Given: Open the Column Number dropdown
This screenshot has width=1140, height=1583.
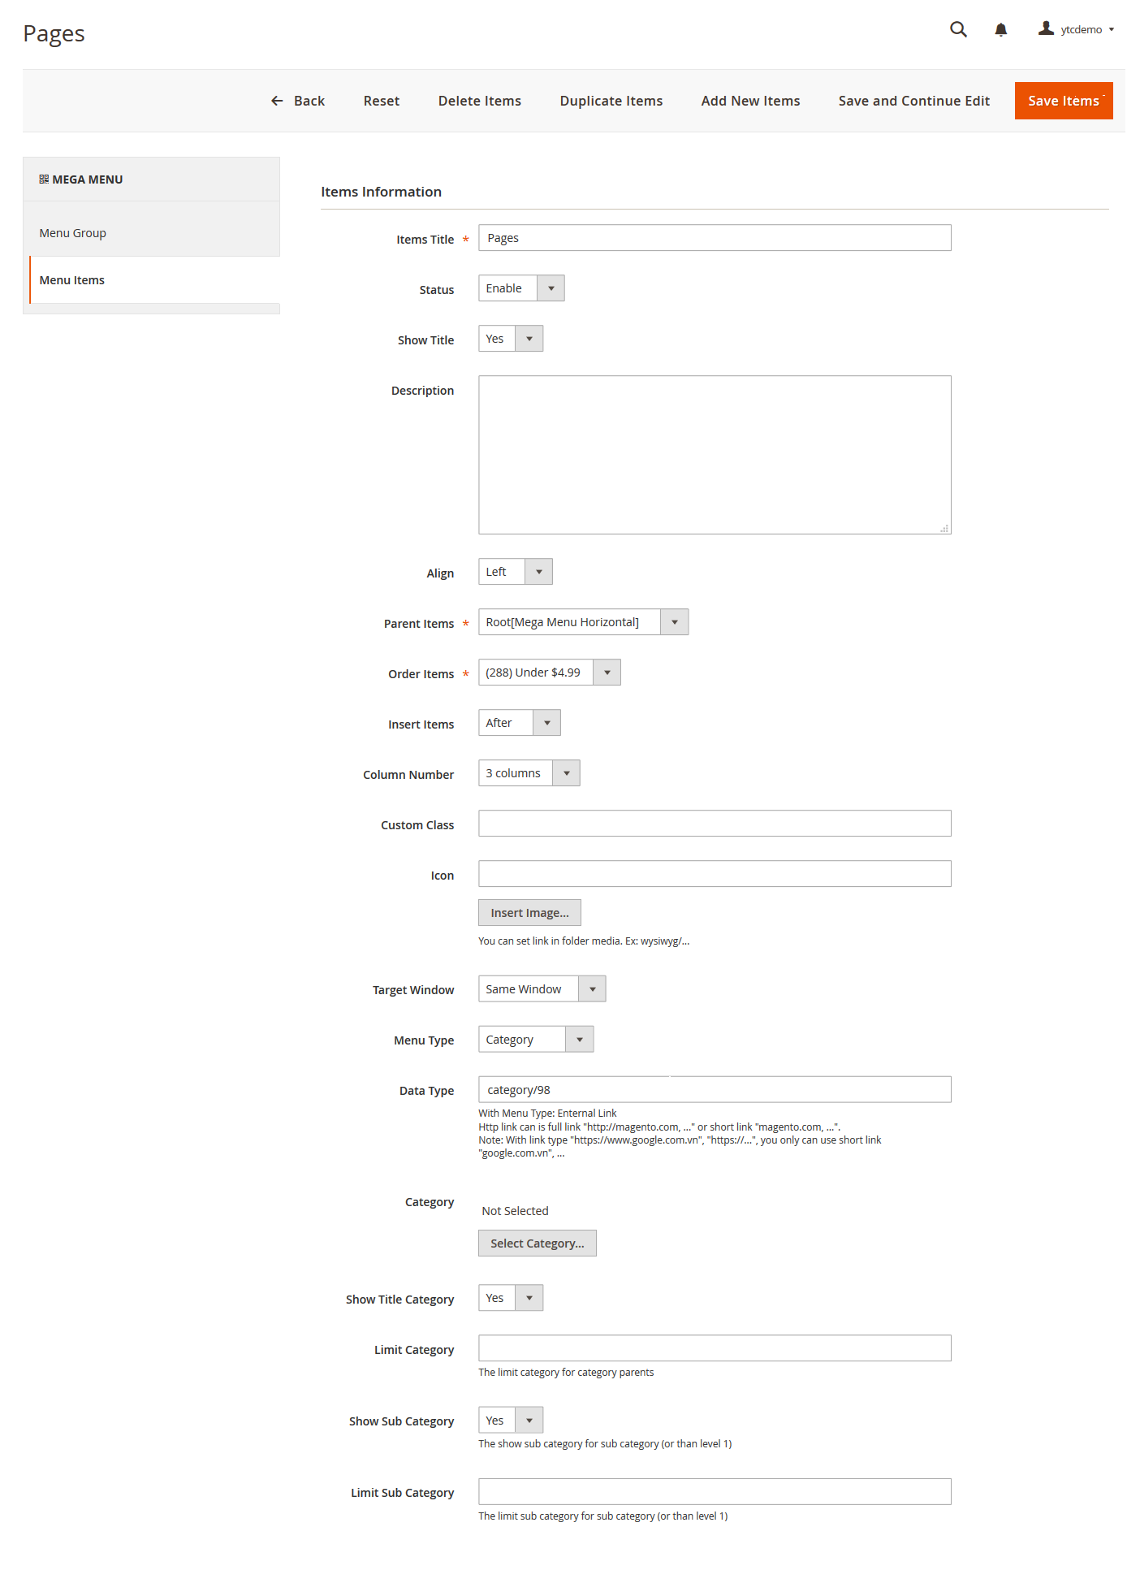Looking at the screenshot, I should pos(529,773).
